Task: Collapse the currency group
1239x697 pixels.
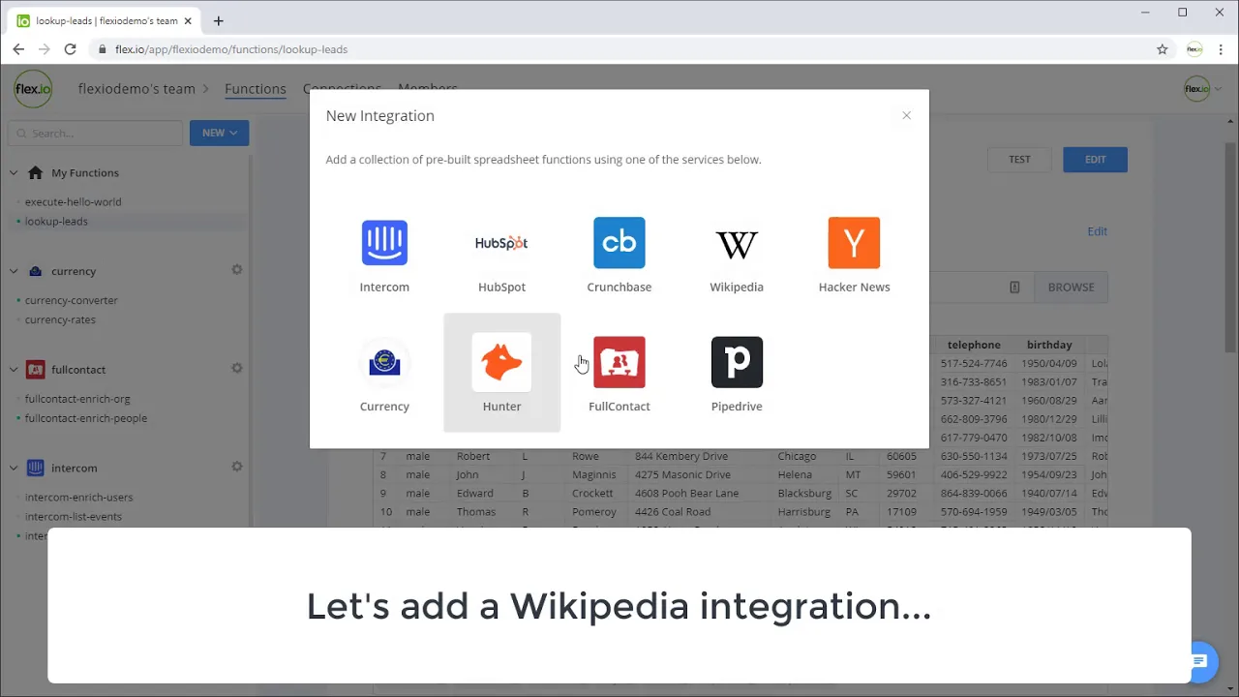Action: coord(14,271)
